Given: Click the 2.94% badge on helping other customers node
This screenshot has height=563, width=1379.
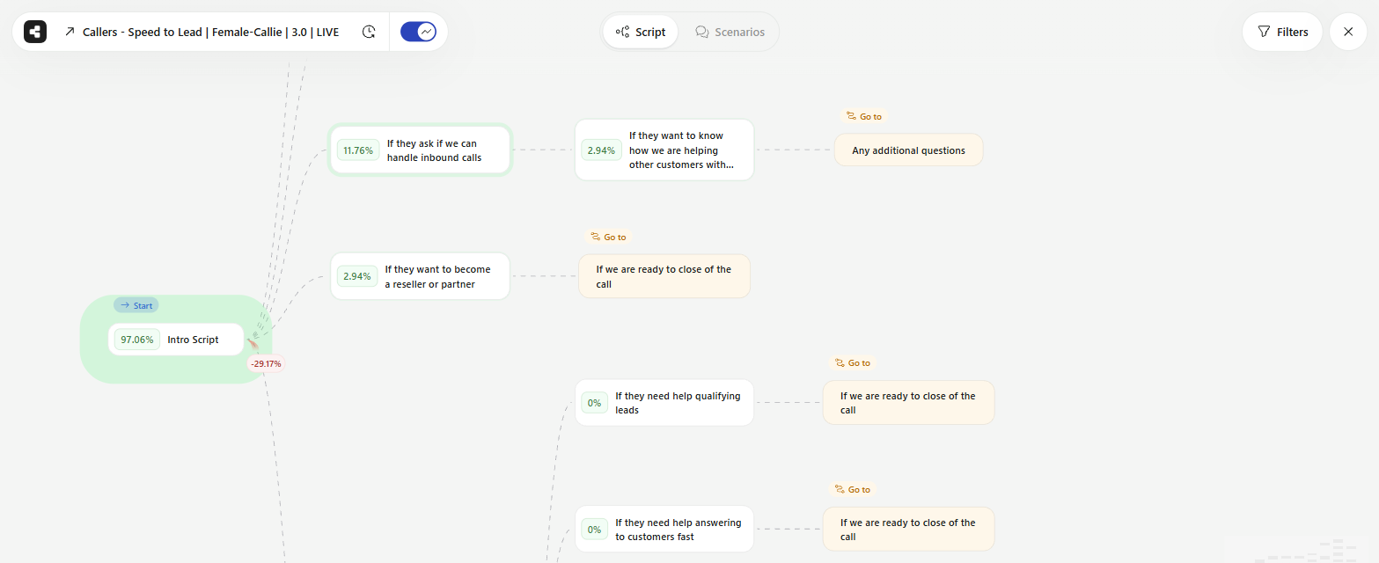Looking at the screenshot, I should tap(602, 150).
